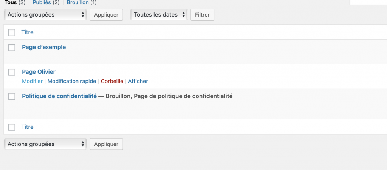Click the Filtrer button
This screenshot has height=170, width=387.
click(203, 15)
